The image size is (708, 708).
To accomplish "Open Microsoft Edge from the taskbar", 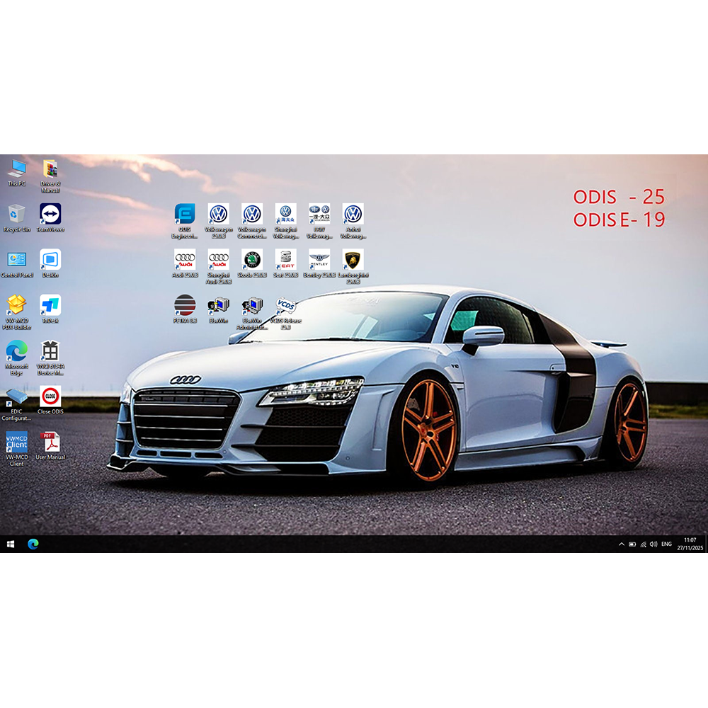I will pos(33,544).
